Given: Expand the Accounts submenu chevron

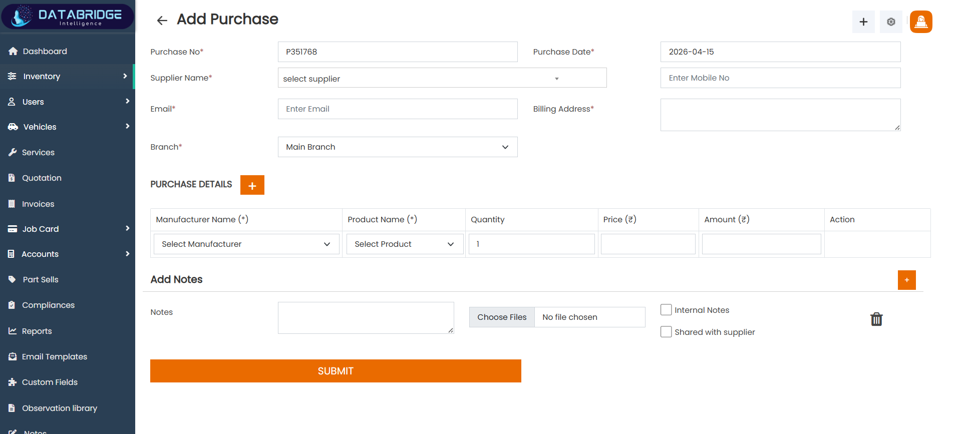Looking at the screenshot, I should pos(127,253).
